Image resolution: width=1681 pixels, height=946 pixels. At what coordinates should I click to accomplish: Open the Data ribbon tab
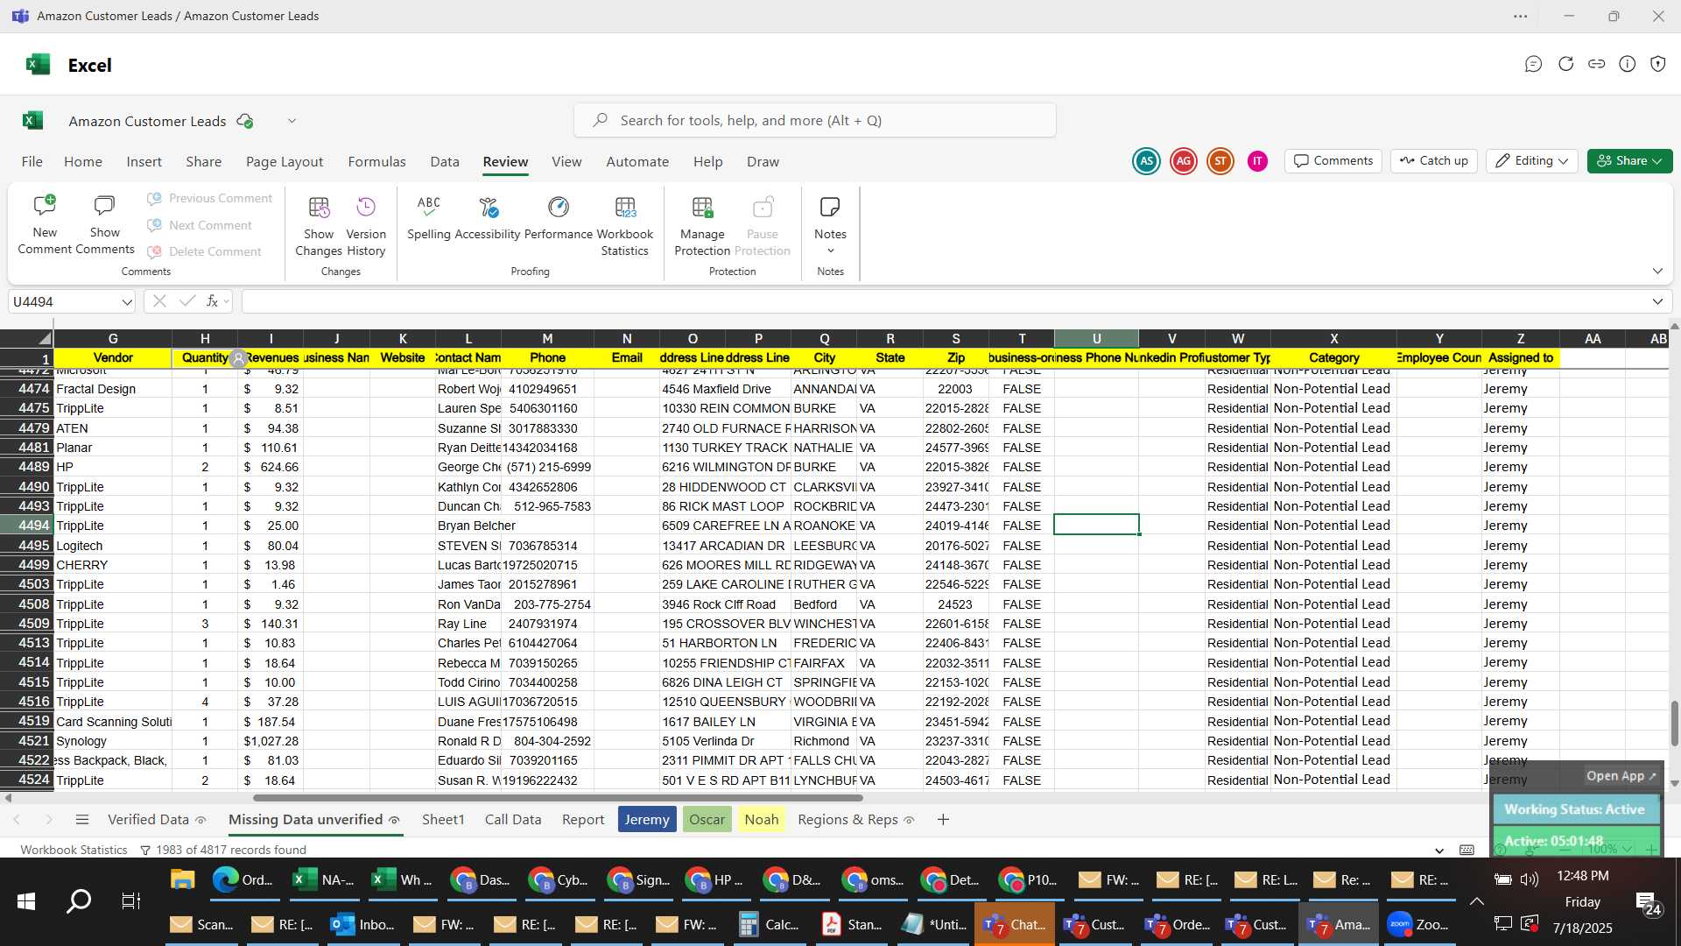coord(445,162)
